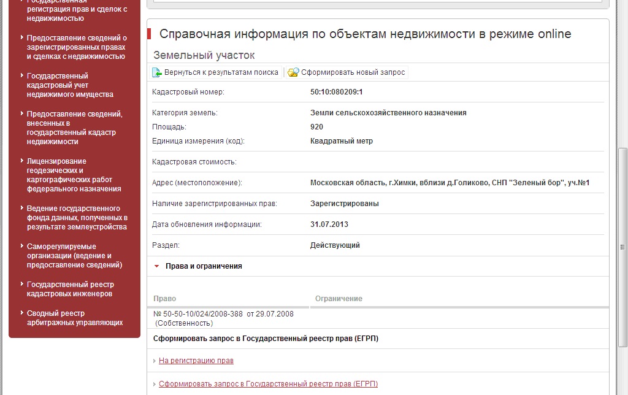Open 'Предоставление сведений, внесенных в государственный кадастр' menu
This screenshot has width=628, height=395.
coord(74,128)
